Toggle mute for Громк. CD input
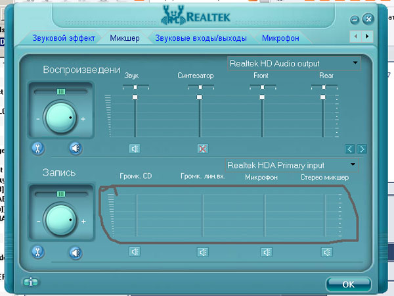Screen dimensions: 394x296 [x=135, y=252]
